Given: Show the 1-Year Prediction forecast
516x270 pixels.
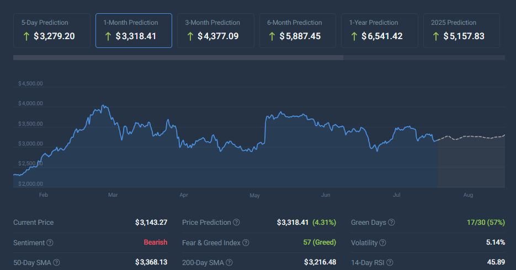Looking at the screenshot, I should pyautogui.click(x=380, y=30).
